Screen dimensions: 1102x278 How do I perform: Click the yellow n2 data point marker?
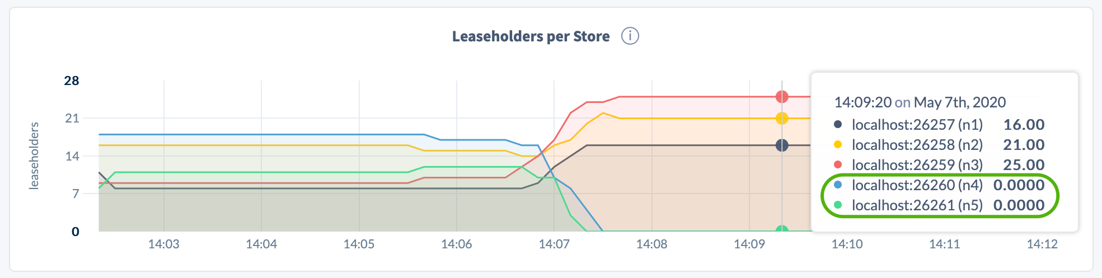[x=782, y=119]
